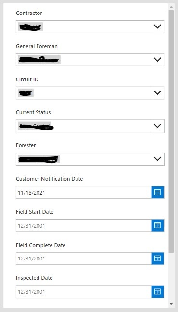Viewport: 178px width, 312px height.
Task: Click the Customer Notification Date label
Action: tap(50, 179)
